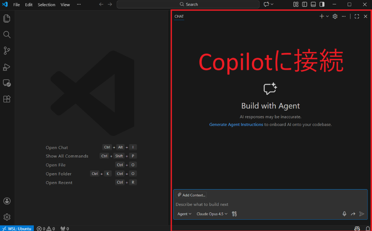Open the Source Control view

point(7,51)
